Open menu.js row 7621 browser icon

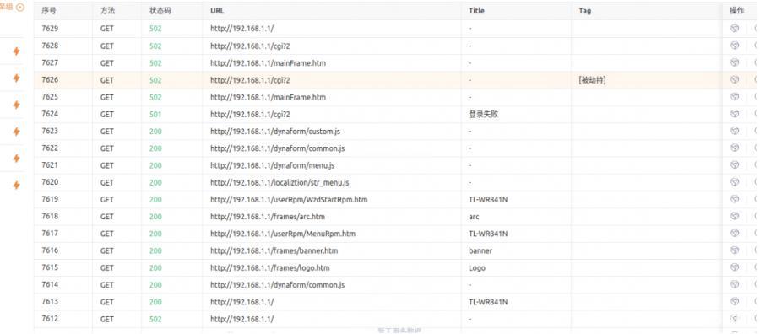click(735, 165)
